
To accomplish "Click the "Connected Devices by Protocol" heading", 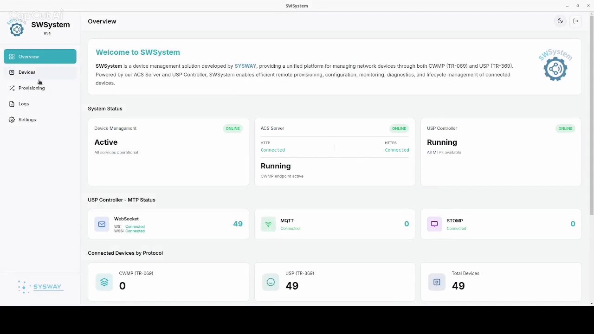I will [x=125, y=253].
